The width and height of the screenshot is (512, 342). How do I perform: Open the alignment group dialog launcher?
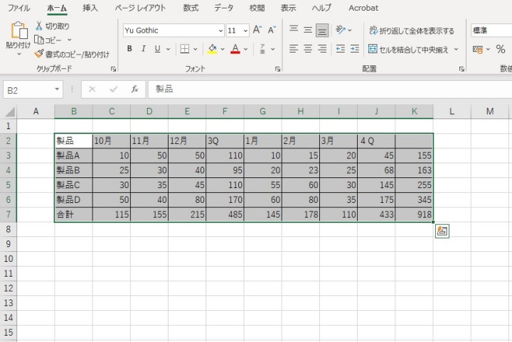point(462,69)
